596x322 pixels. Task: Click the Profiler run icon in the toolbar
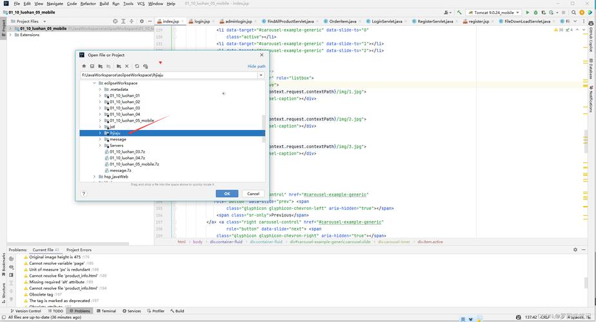pyautogui.click(x=551, y=12)
